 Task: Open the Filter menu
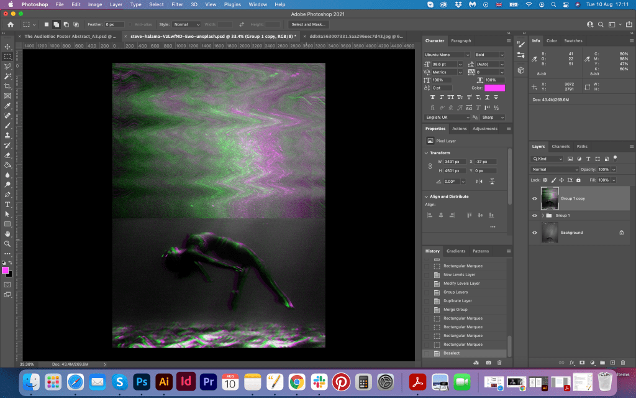177,4
